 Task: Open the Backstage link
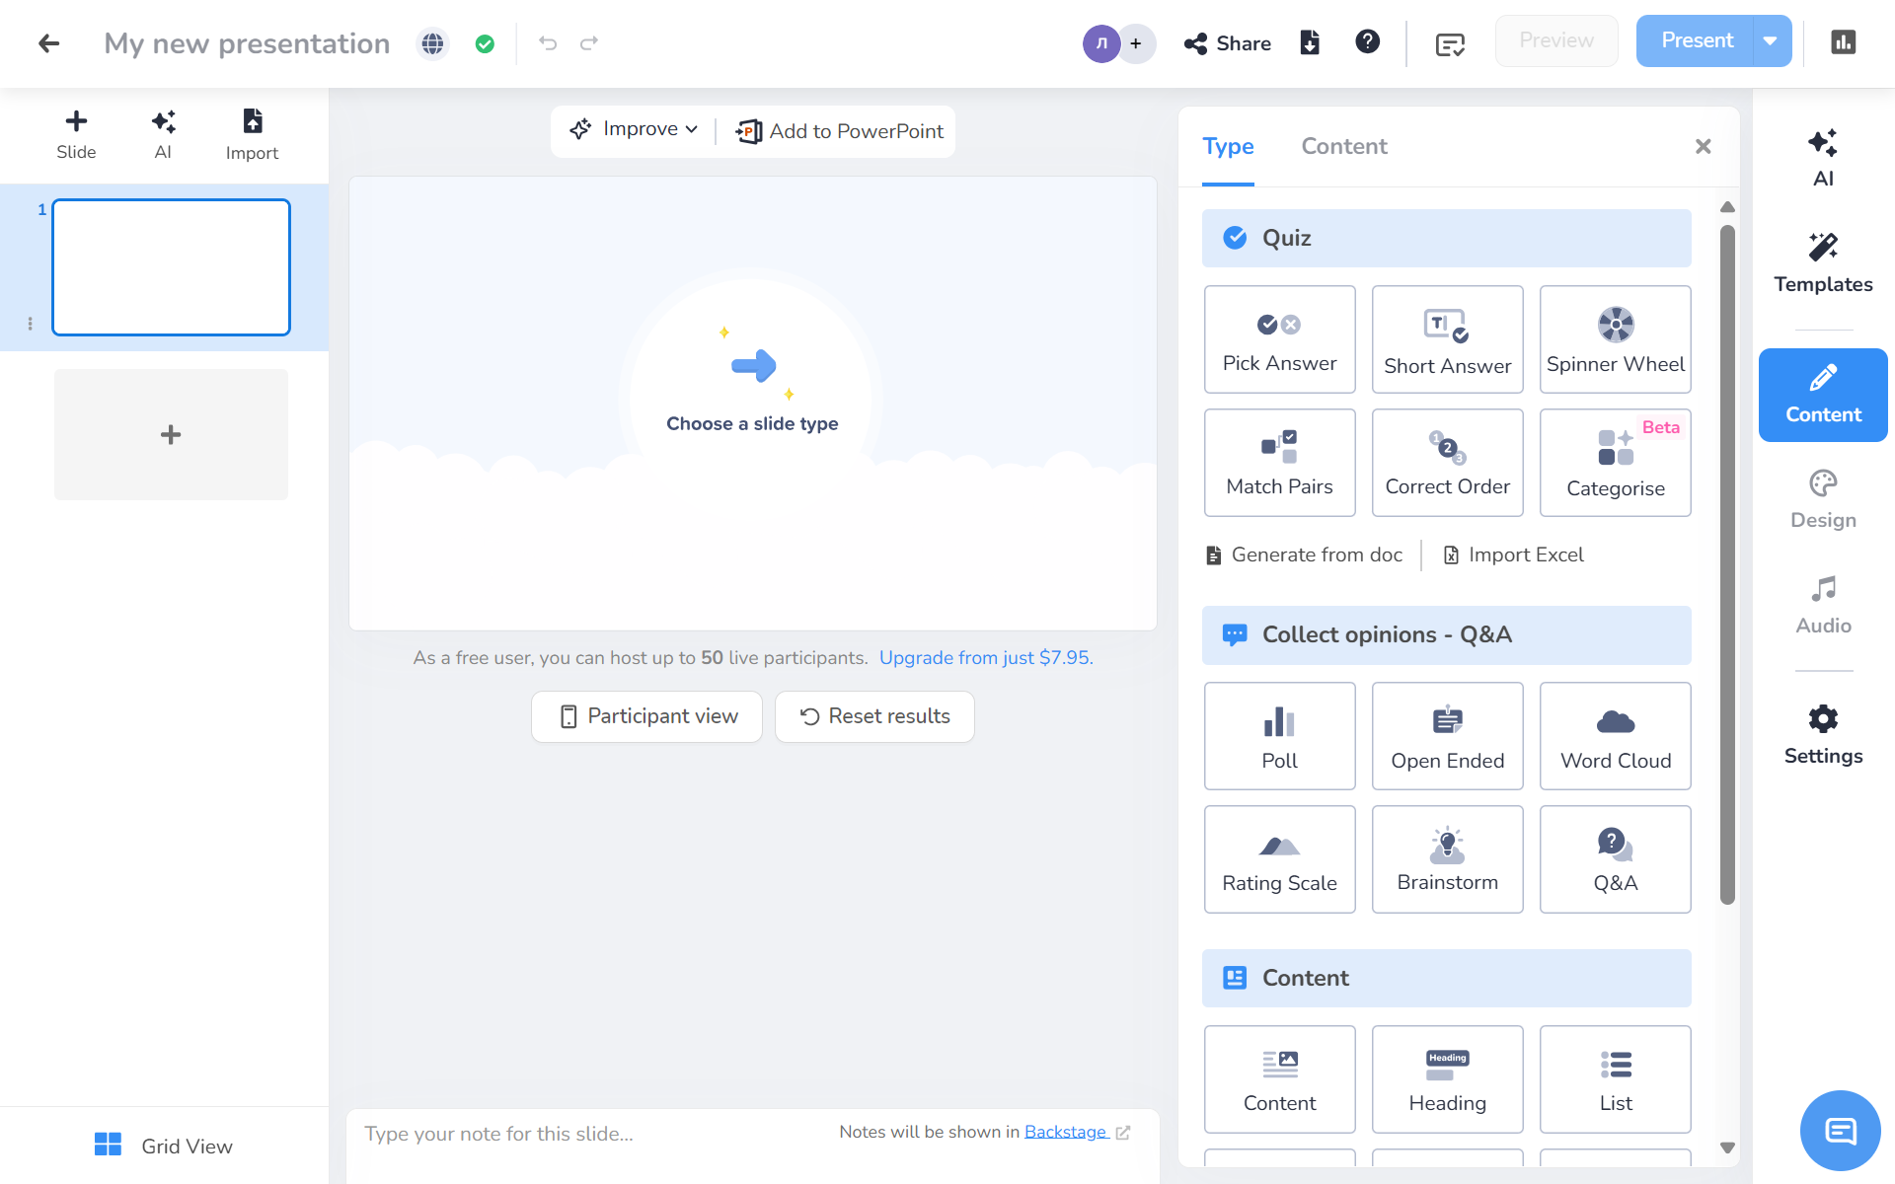click(x=1065, y=1132)
